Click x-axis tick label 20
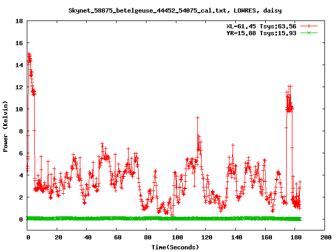This screenshot has width=336, height=252. (58, 237)
